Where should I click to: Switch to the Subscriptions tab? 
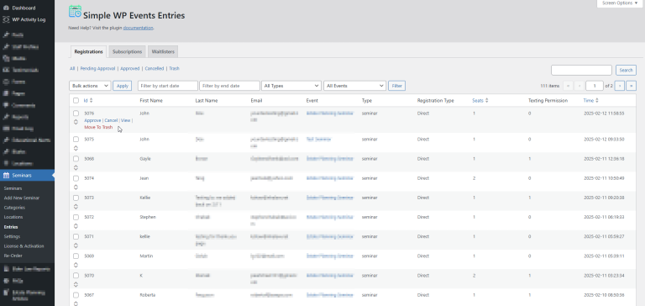pyautogui.click(x=127, y=52)
